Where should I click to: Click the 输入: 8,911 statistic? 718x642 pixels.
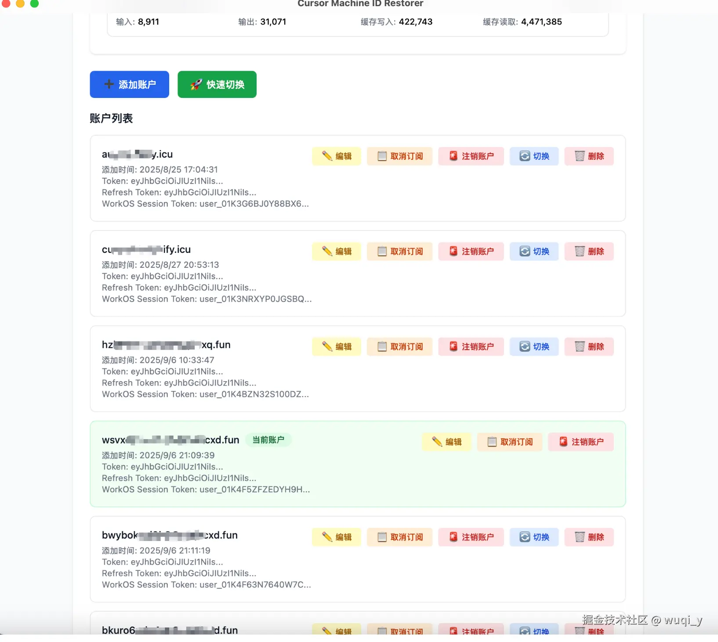tap(138, 22)
